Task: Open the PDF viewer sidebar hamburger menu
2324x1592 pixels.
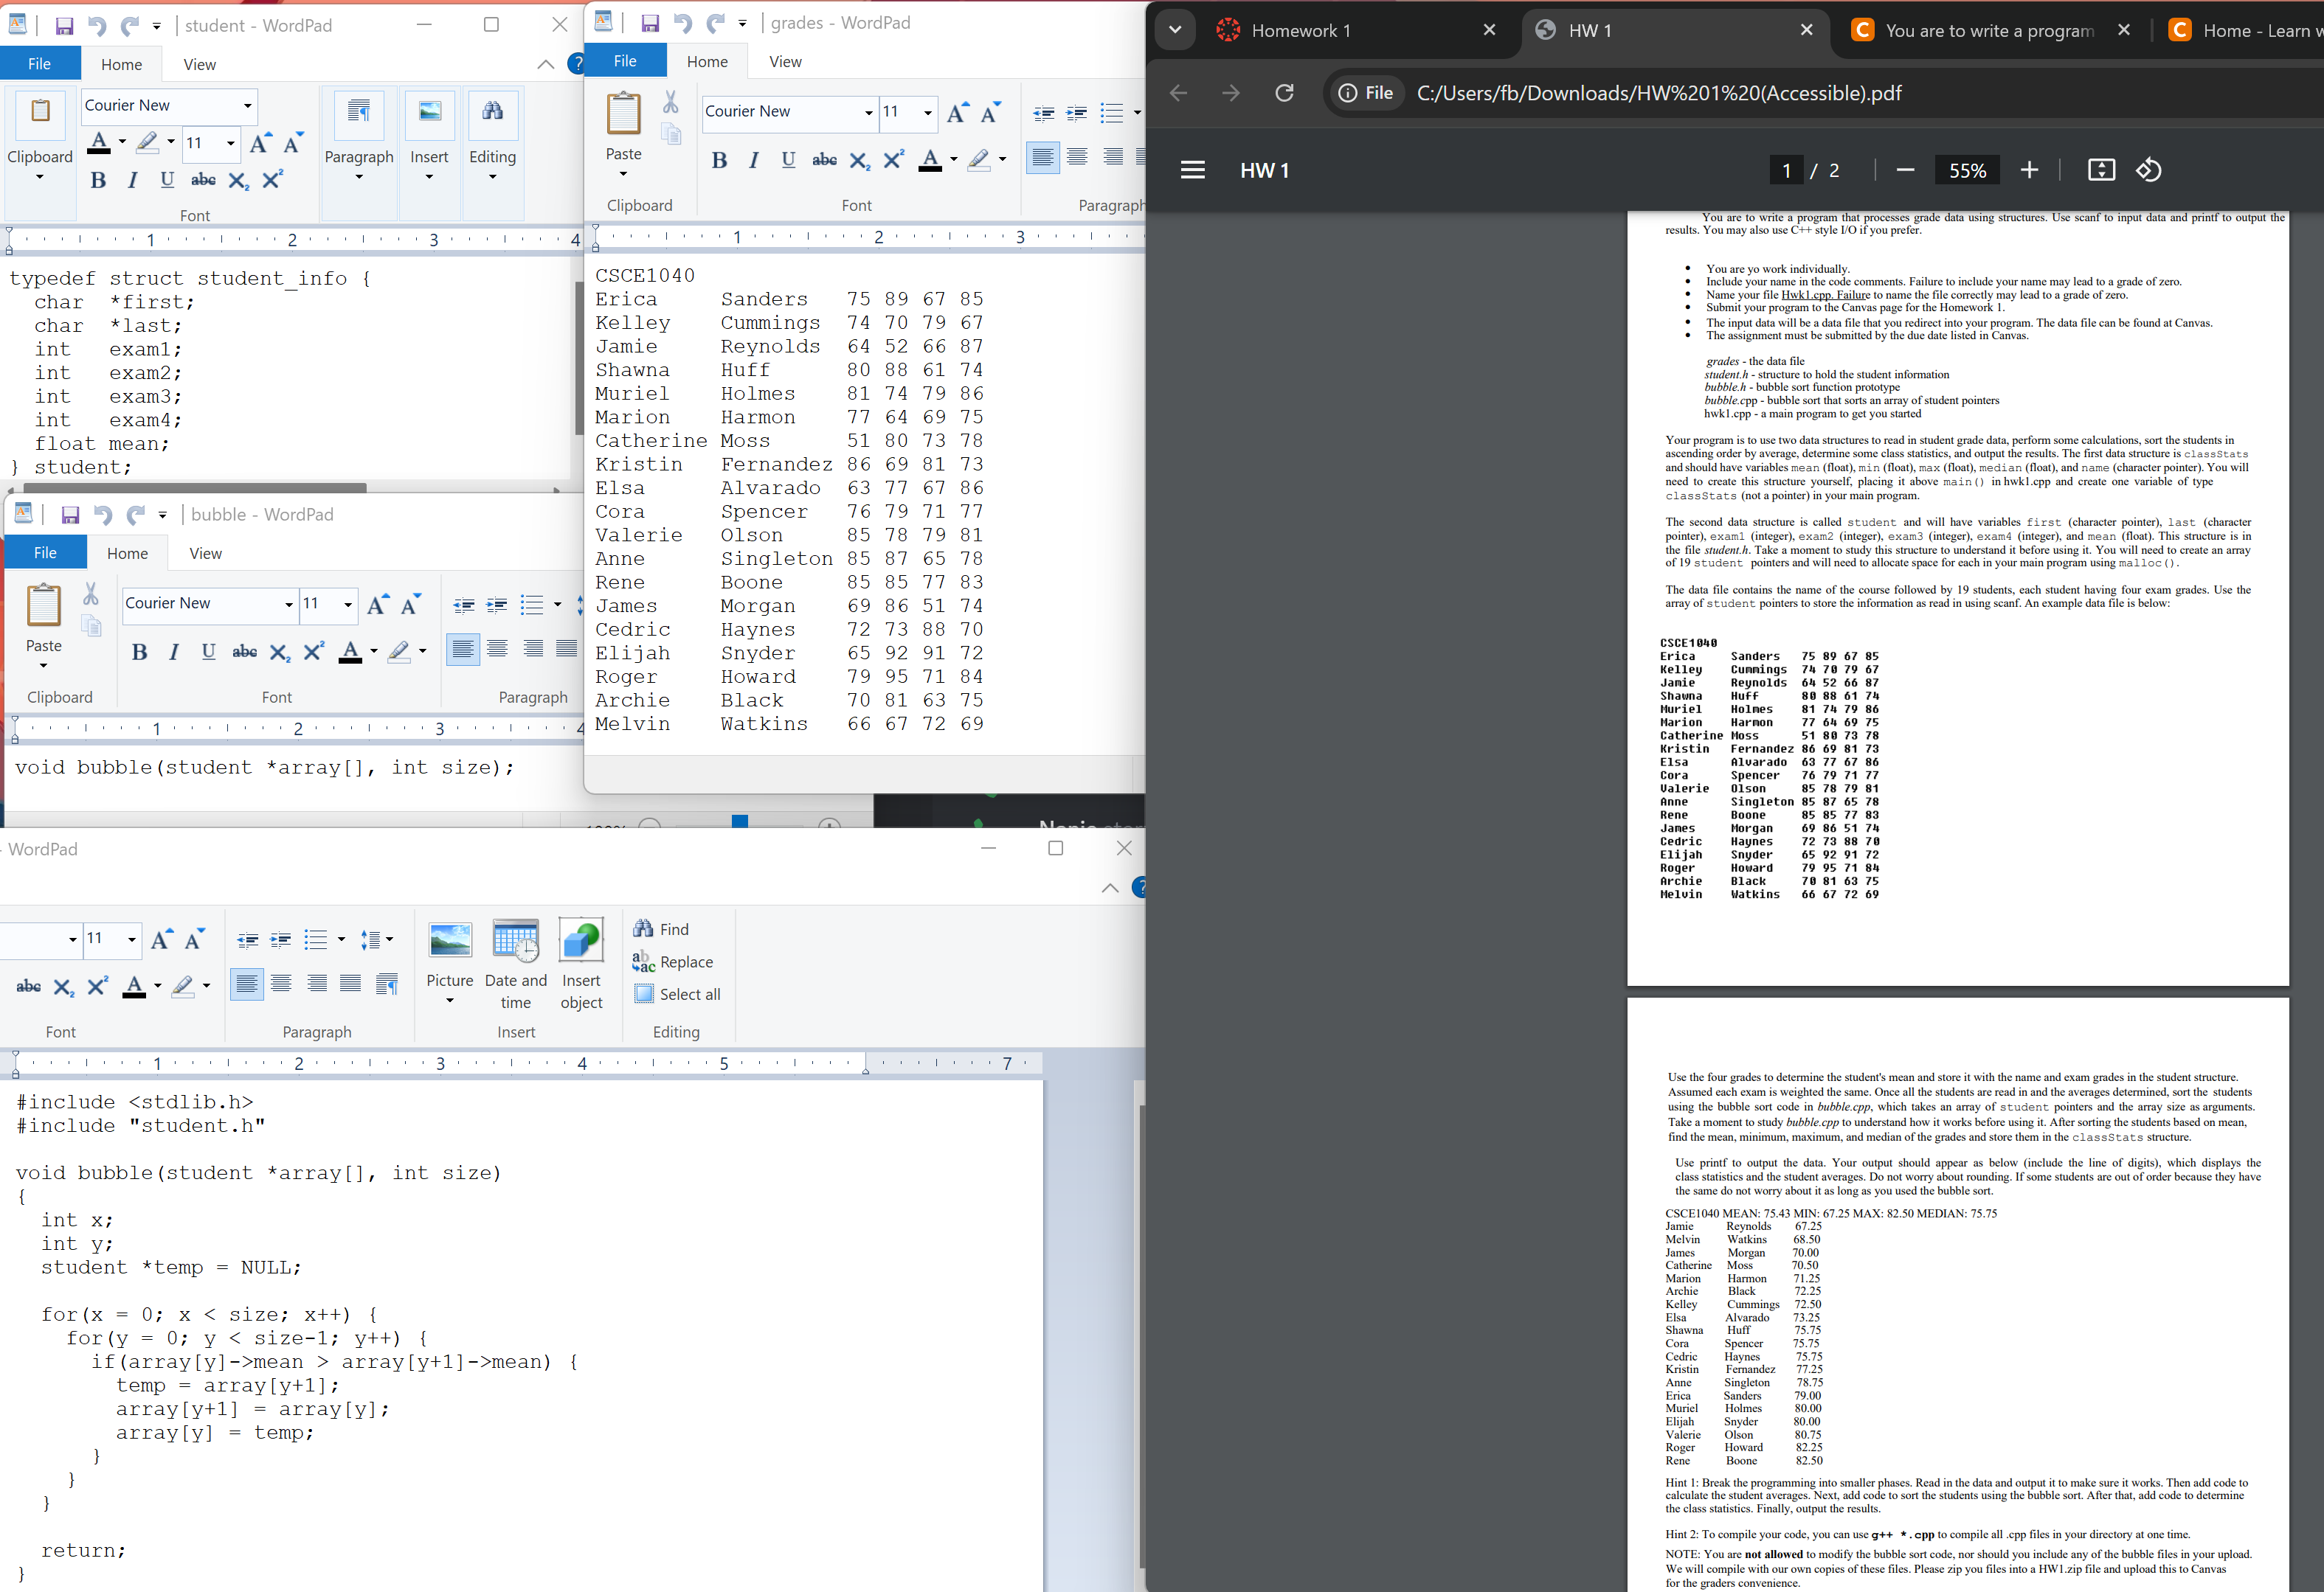Action: pyautogui.click(x=1192, y=170)
